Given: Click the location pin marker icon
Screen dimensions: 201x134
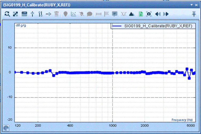Looking at the screenshot, I should click(65, 14).
